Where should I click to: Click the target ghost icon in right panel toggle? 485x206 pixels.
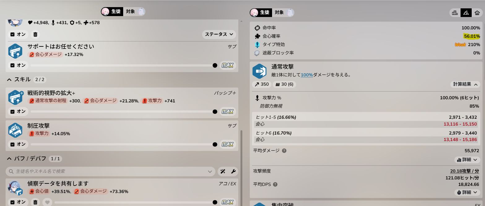(x=290, y=12)
